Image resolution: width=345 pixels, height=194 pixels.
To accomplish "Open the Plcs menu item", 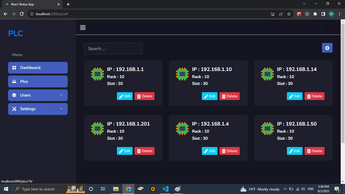I will [38, 81].
